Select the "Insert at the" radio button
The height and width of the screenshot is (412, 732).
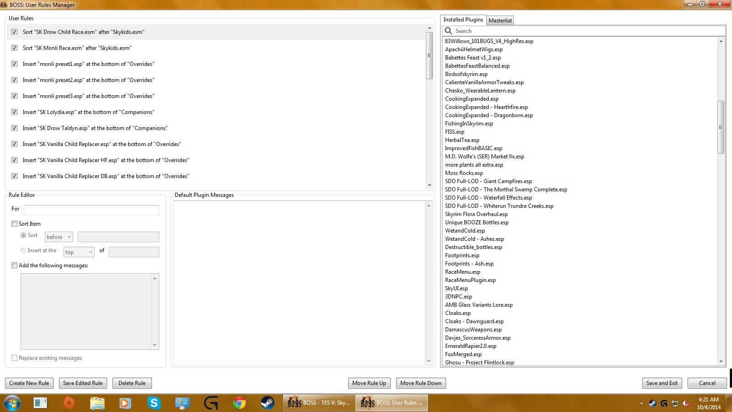click(23, 250)
